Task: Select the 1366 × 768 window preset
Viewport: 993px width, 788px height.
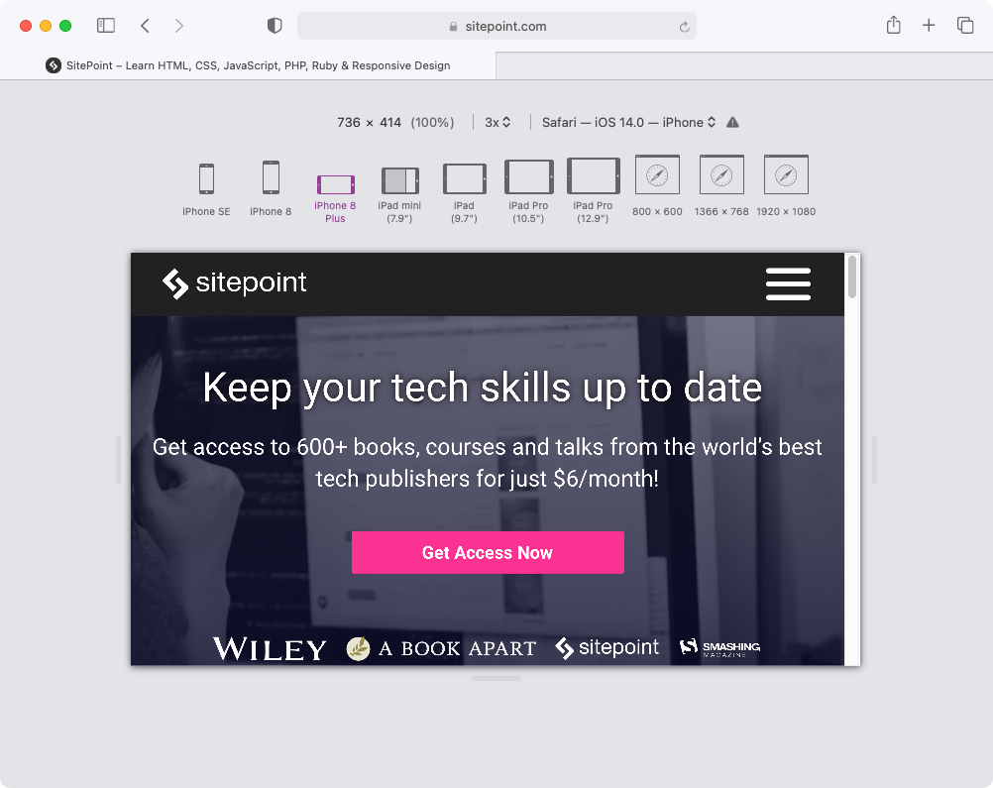Action: coord(721,185)
